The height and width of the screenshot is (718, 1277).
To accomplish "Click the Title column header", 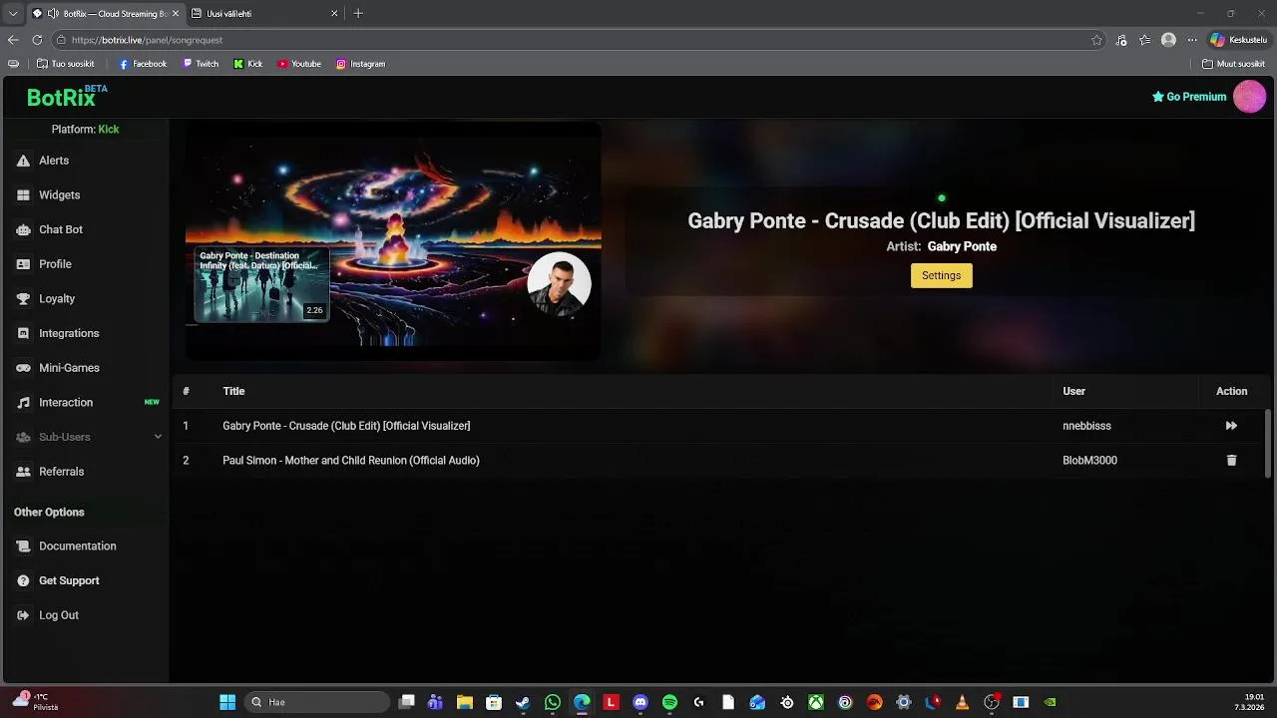I will pyautogui.click(x=233, y=391).
